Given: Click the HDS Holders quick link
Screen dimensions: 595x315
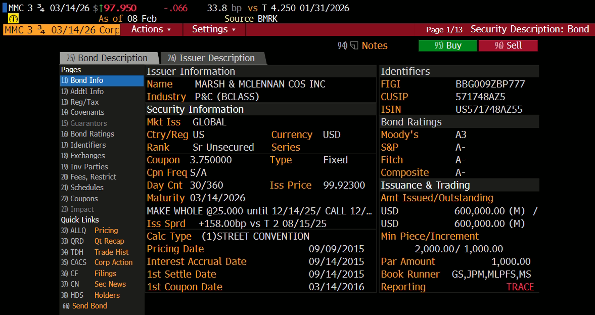Looking at the screenshot, I should tap(107, 295).
